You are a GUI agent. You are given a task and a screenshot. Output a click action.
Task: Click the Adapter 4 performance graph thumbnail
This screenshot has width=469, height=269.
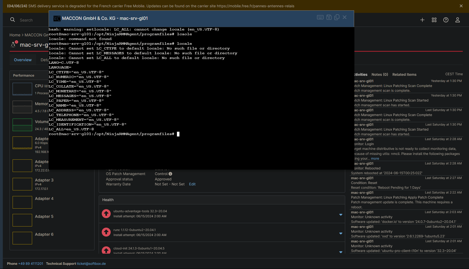(22, 202)
